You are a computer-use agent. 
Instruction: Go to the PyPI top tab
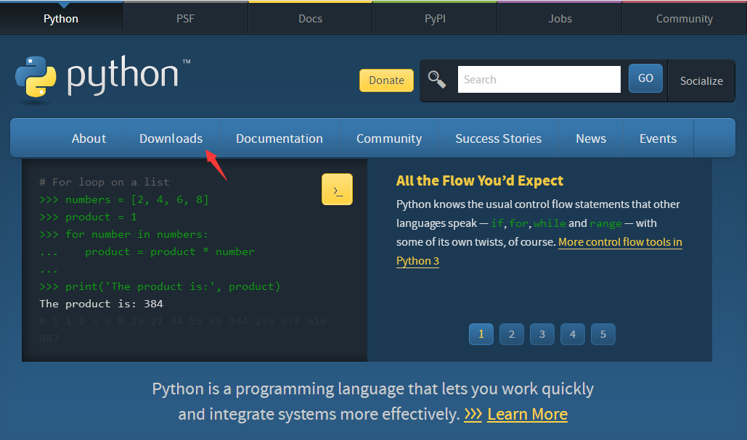(x=435, y=19)
